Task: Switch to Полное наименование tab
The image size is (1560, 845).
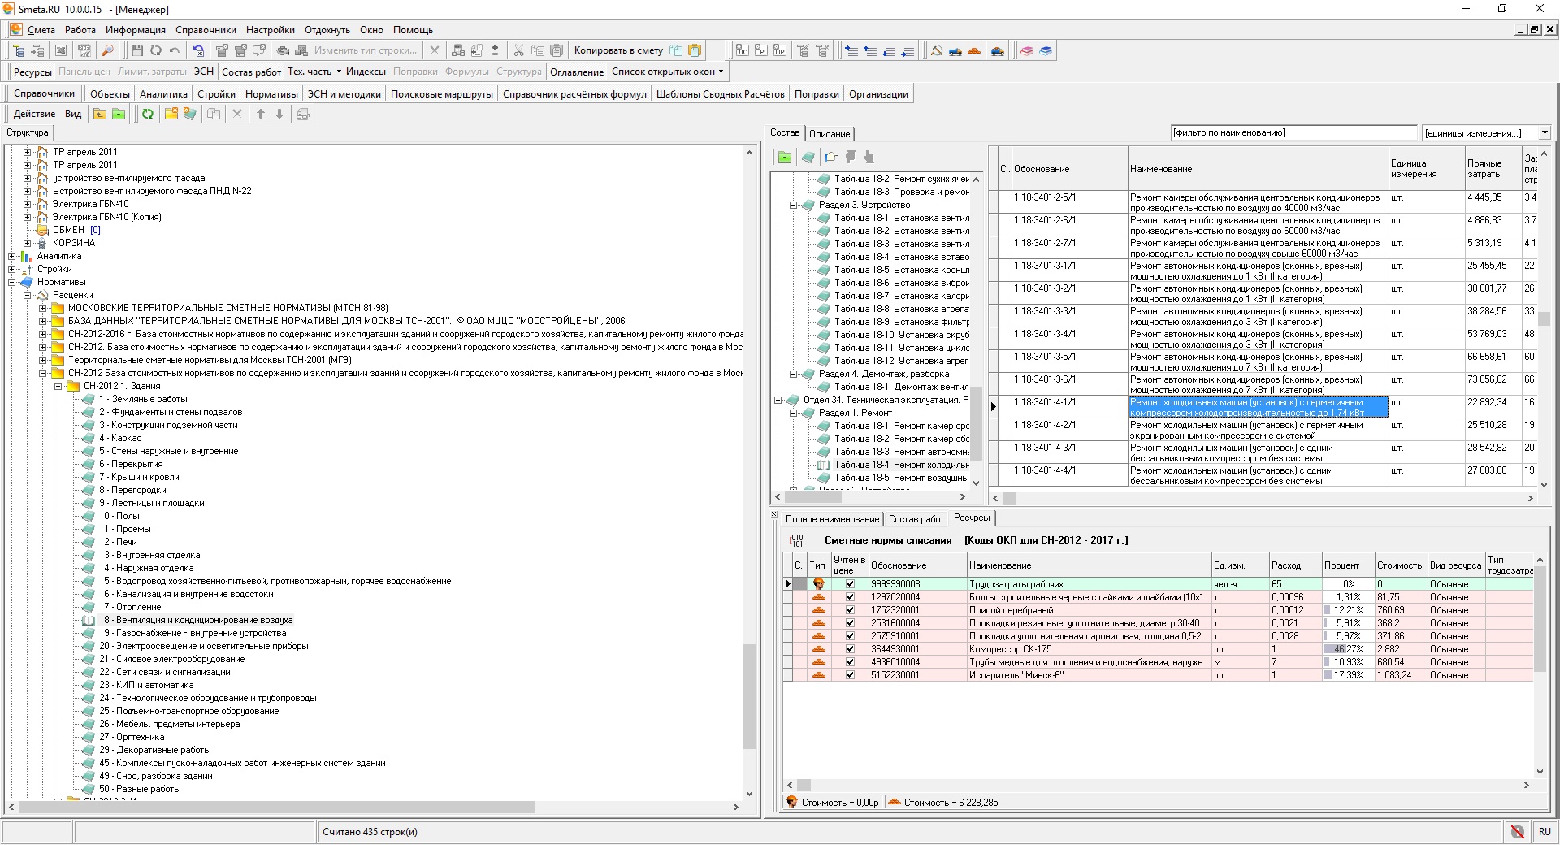Action: click(832, 518)
